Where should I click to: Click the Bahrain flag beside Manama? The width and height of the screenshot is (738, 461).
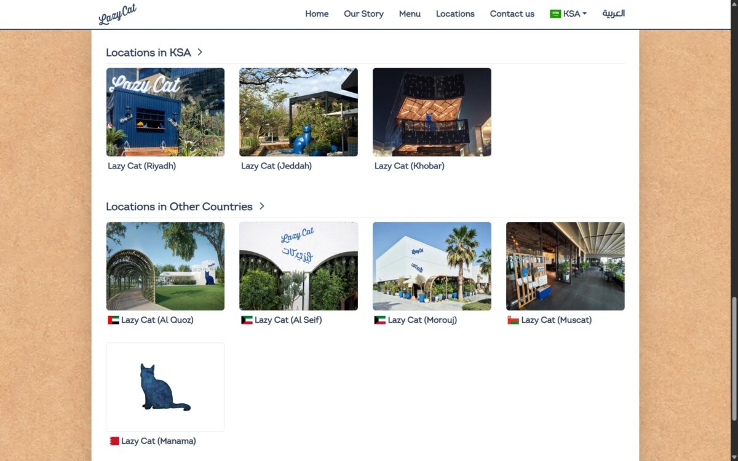click(x=114, y=441)
